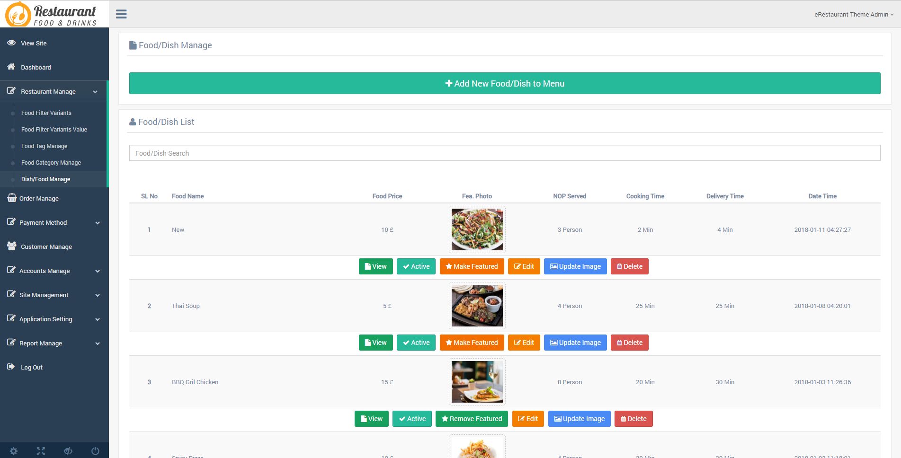Update Image for Thai Soup
Screen dimensions: 901x458
point(575,343)
